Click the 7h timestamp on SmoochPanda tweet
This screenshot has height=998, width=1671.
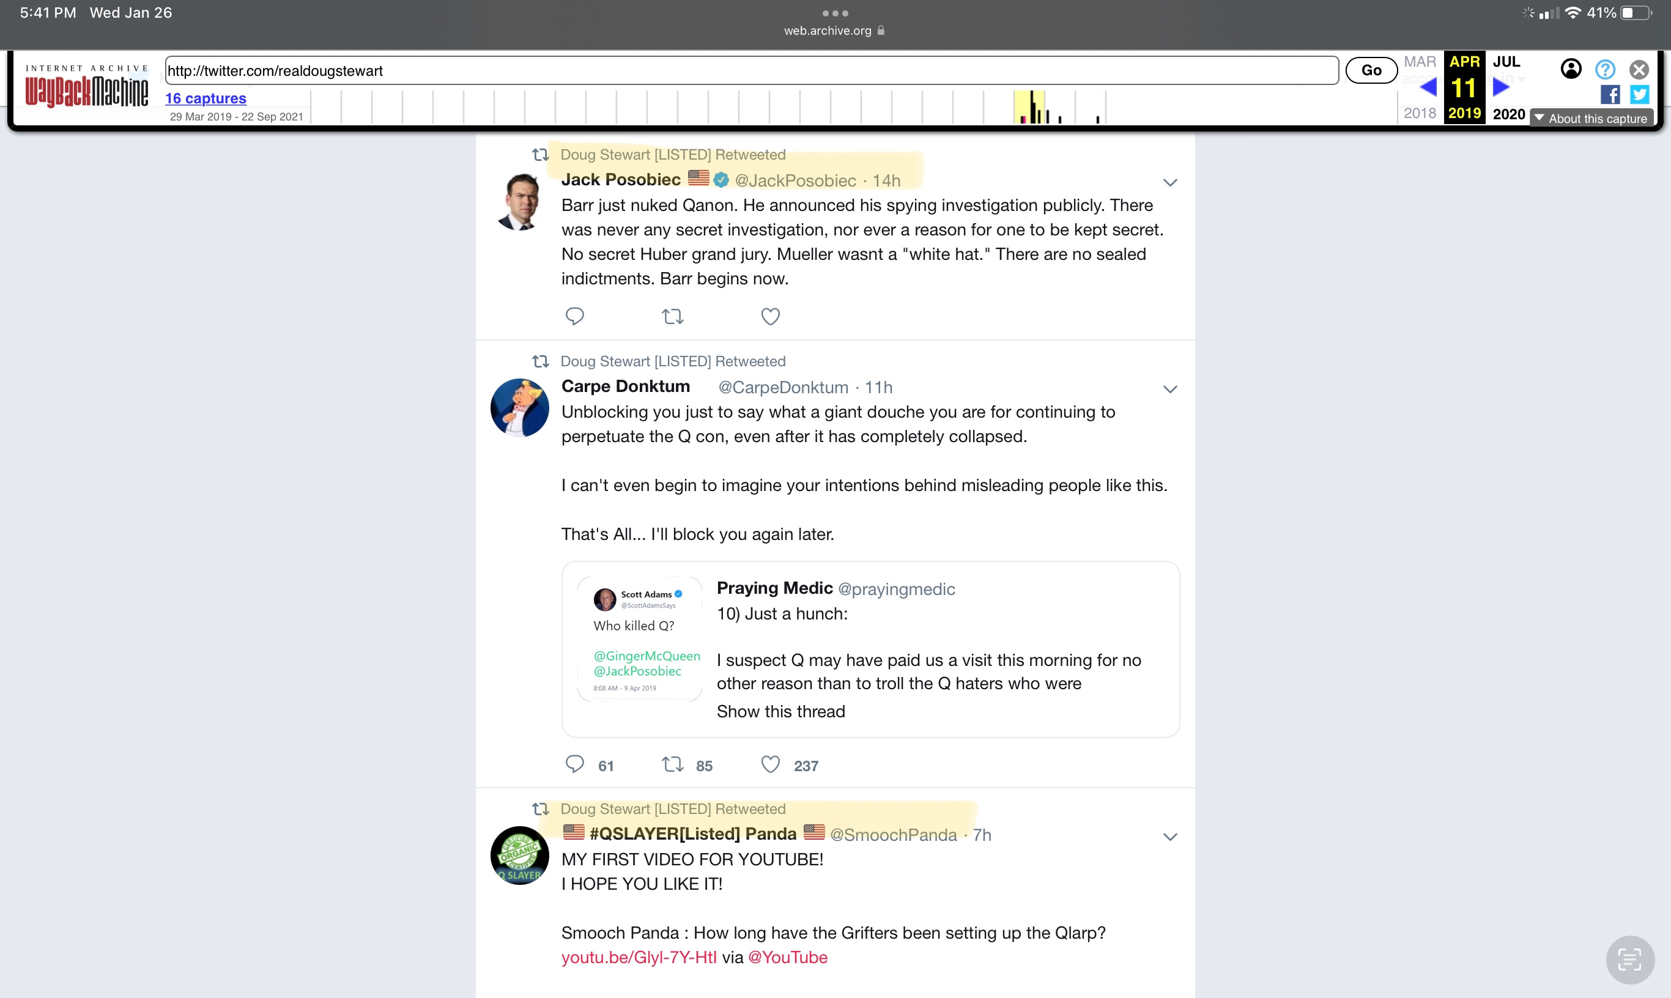[x=982, y=835]
